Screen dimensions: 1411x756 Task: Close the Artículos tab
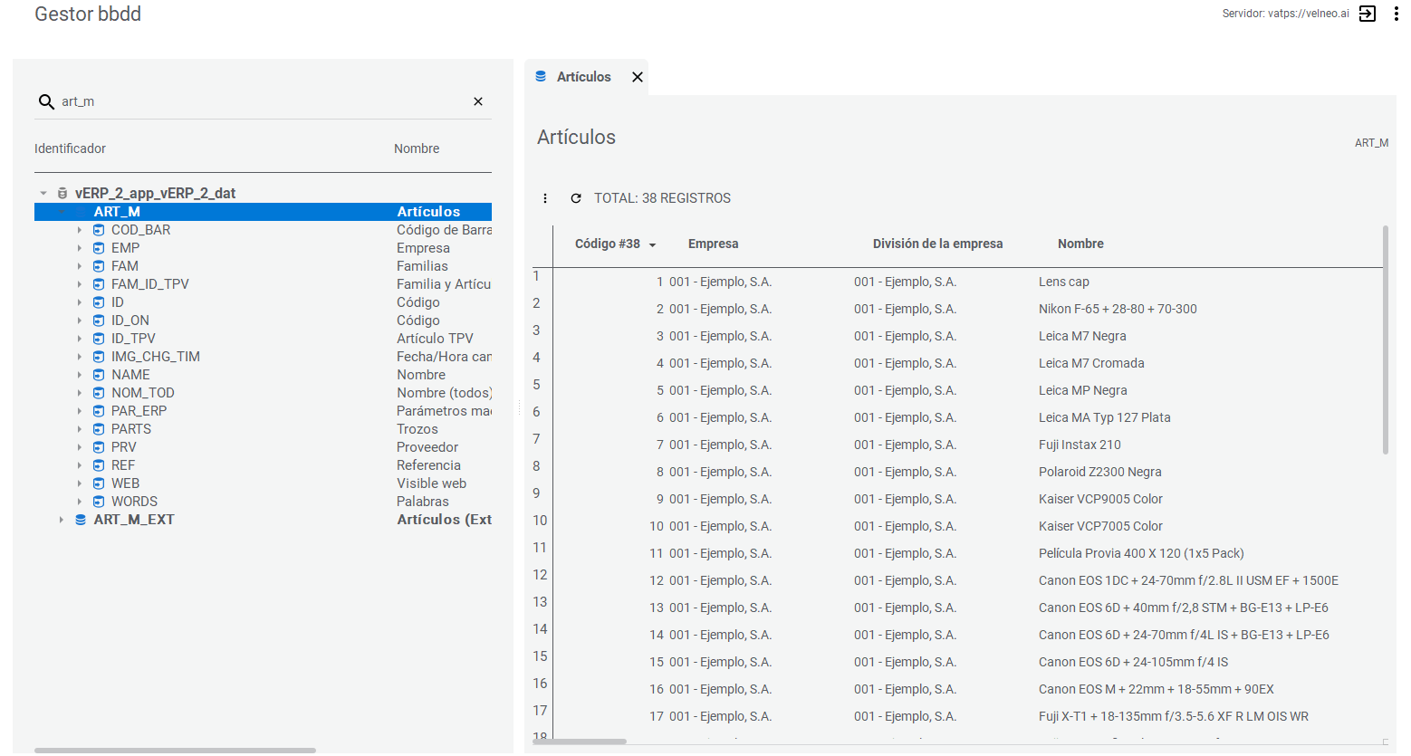[638, 77]
